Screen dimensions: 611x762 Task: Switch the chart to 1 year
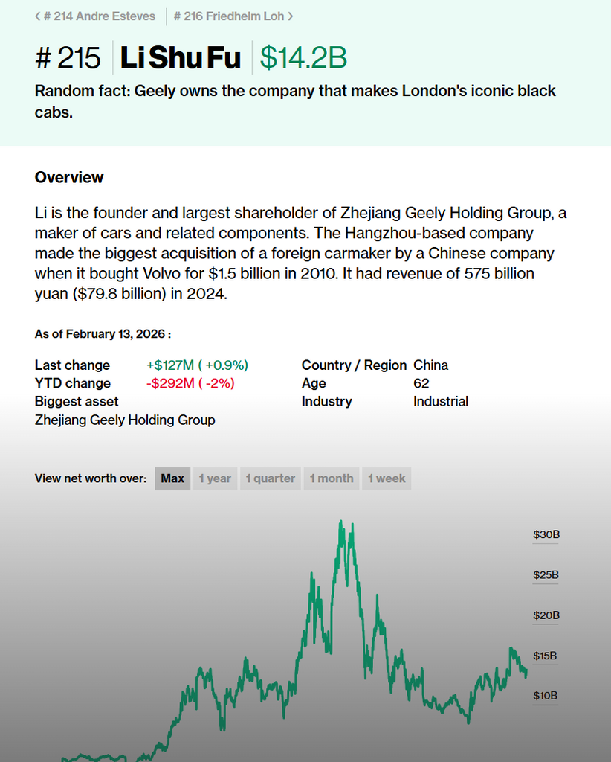click(215, 478)
